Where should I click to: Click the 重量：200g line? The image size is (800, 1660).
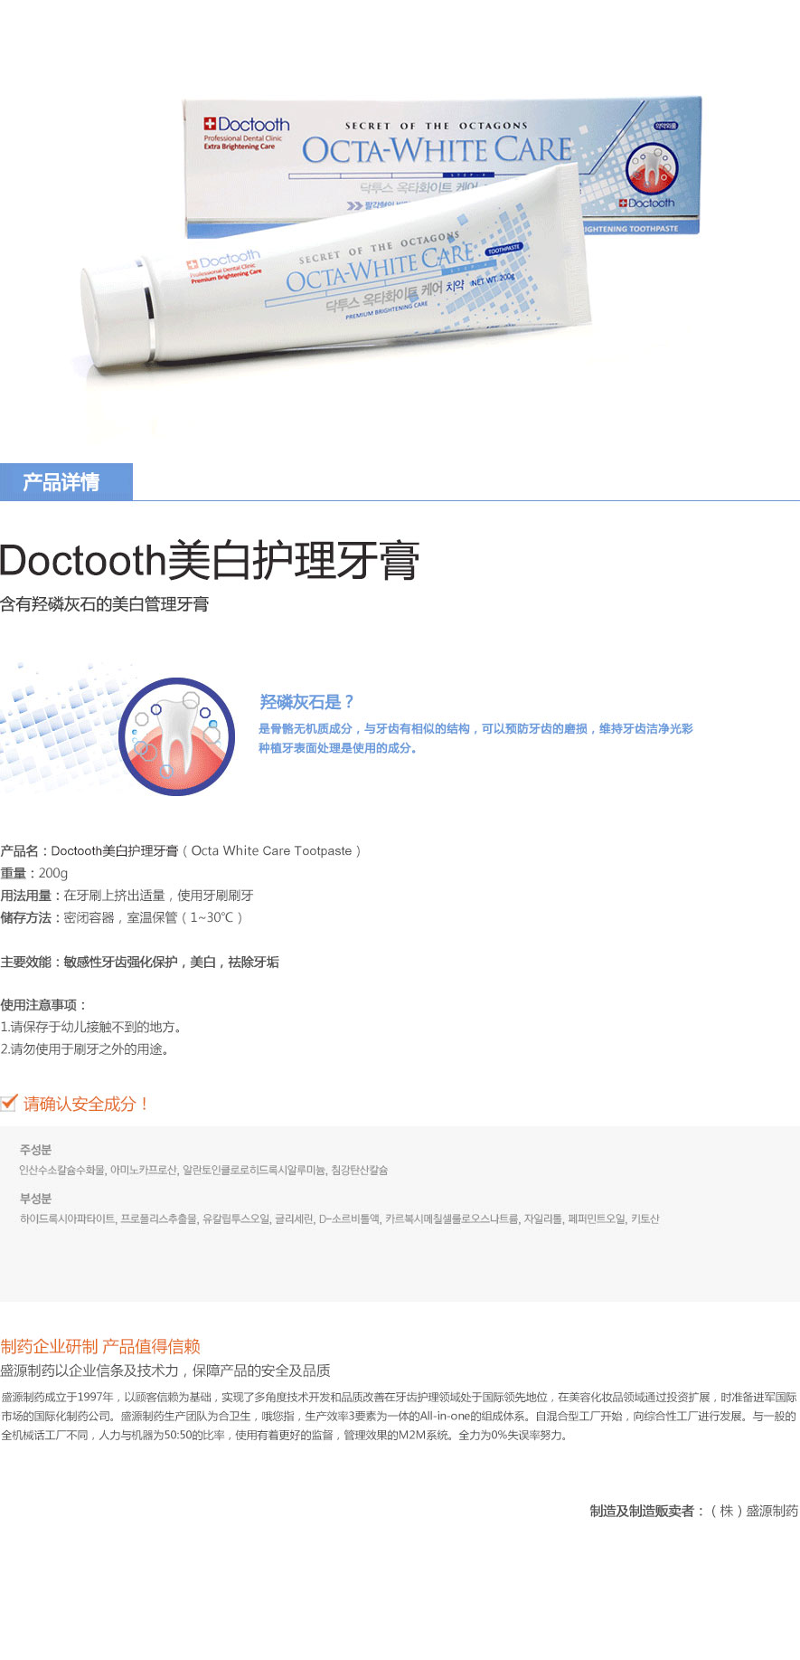pyautogui.click(x=34, y=873)
